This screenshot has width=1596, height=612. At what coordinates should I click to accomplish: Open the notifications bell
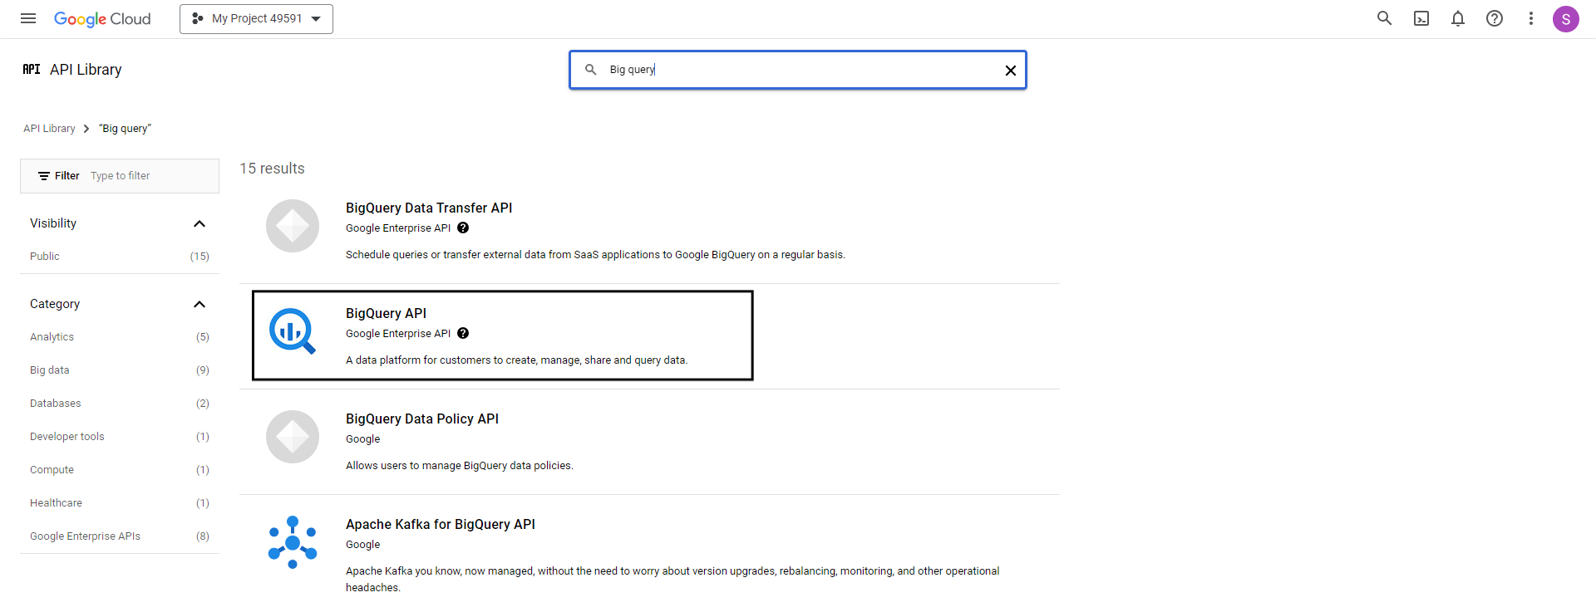pyautogui.click(x=1458, y=18)
